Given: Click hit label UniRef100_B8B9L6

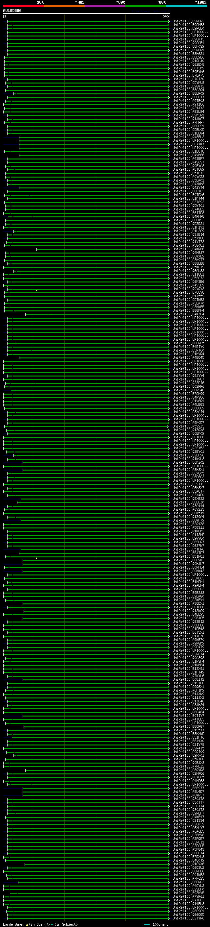Looking at the screenshot, I should coord(188,57).
